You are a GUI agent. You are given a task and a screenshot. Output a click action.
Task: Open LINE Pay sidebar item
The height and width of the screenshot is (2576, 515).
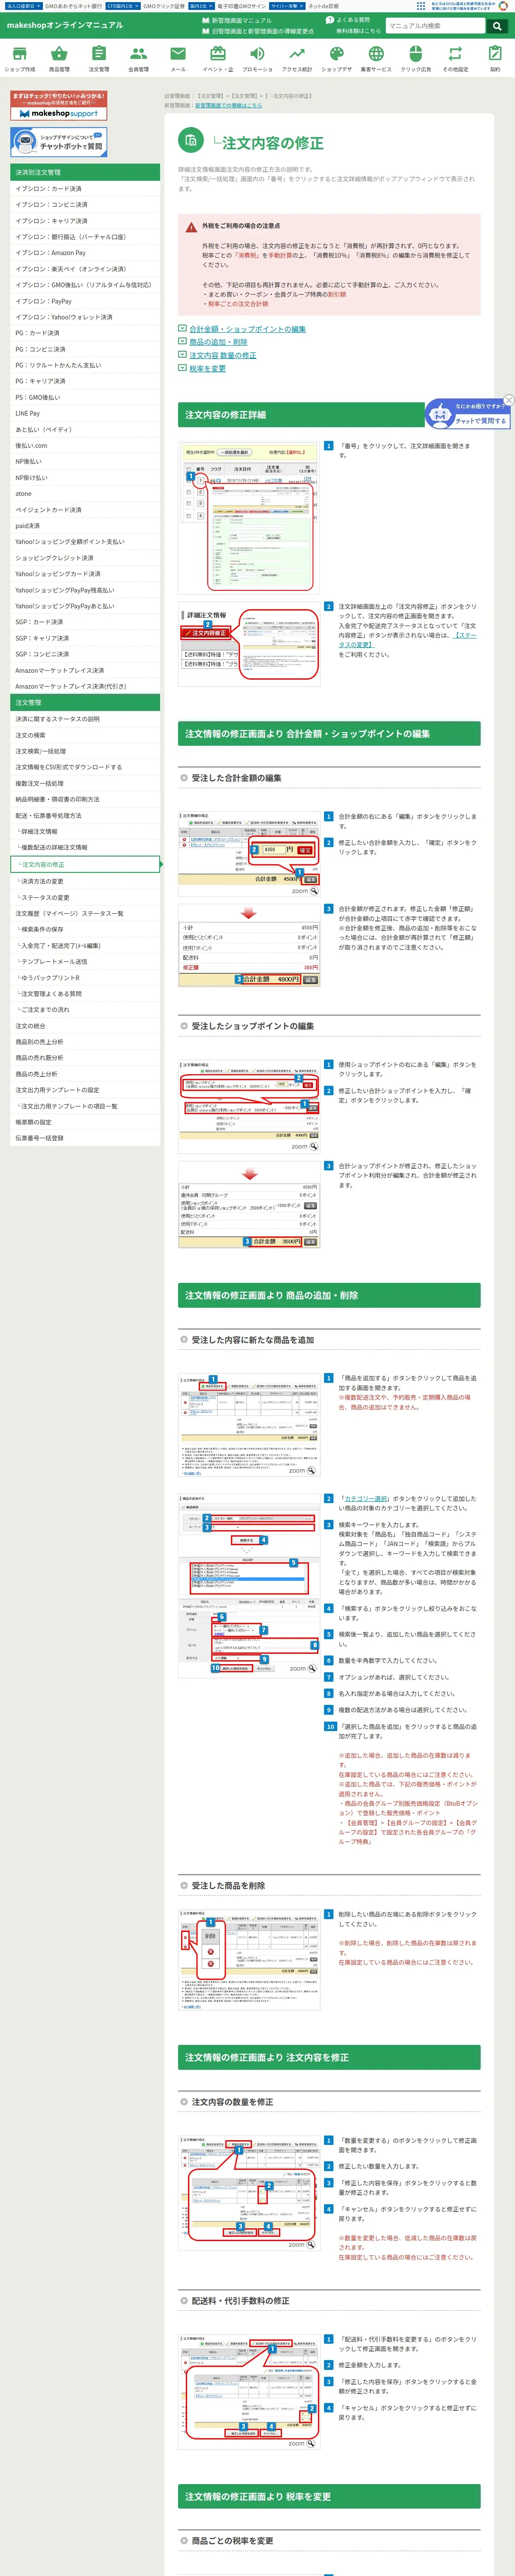point(84,413)
